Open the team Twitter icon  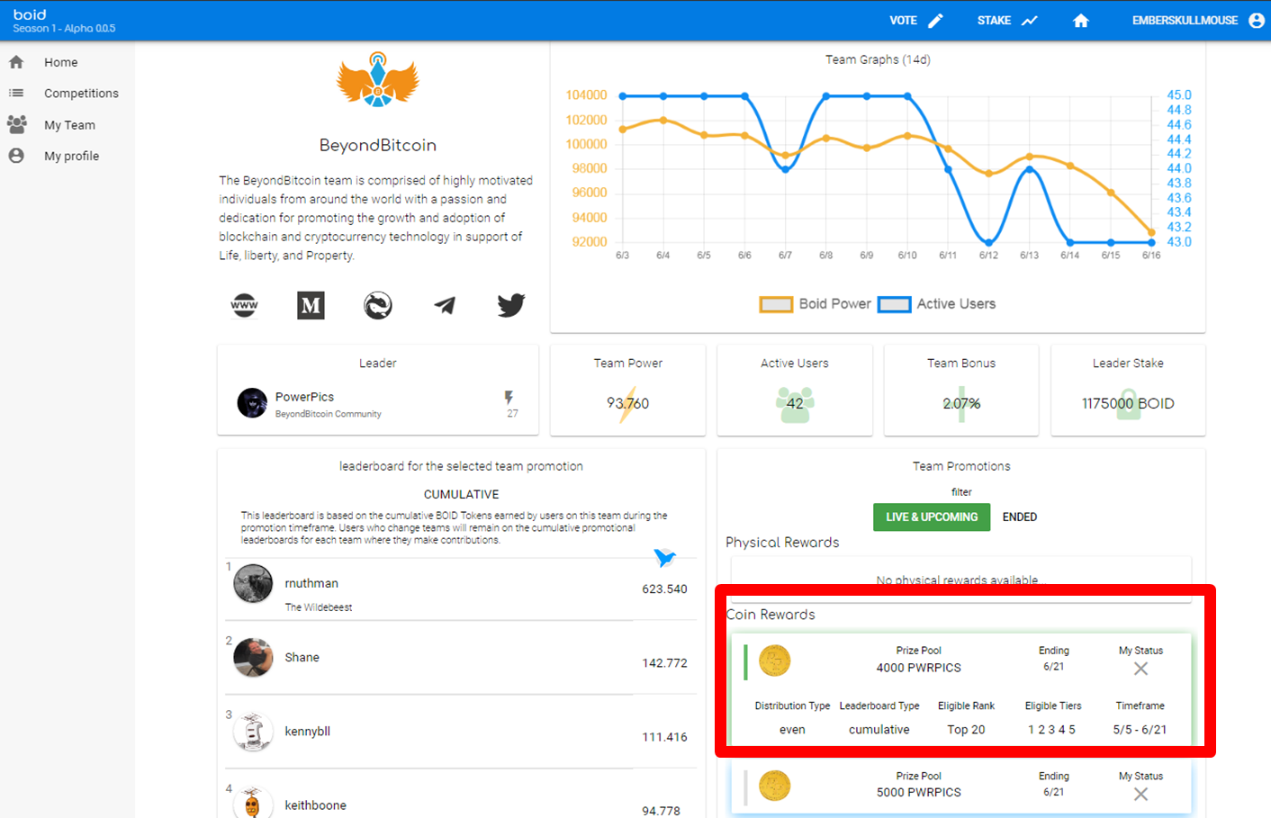tap(511, 306)
